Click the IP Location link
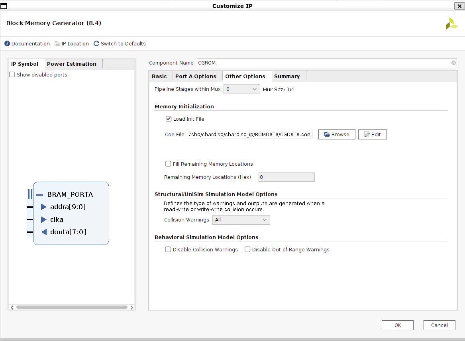 [75, 43]
